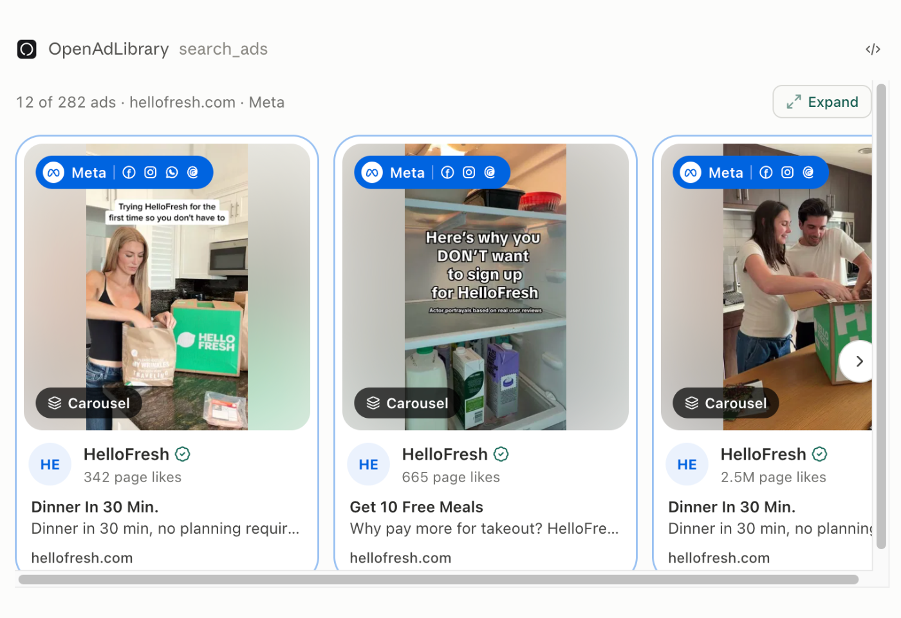The width and height of the screenshot is (901, 618).
Task: Click Instagram icon on first ad card
Action: coord(150,173)
